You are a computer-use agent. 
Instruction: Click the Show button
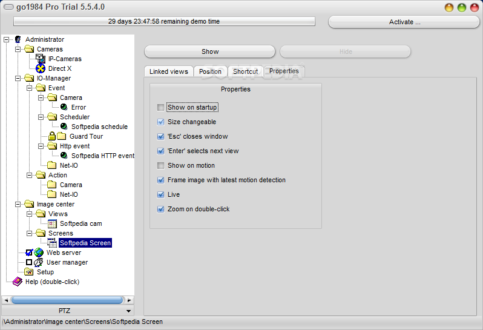click(210, 51)
